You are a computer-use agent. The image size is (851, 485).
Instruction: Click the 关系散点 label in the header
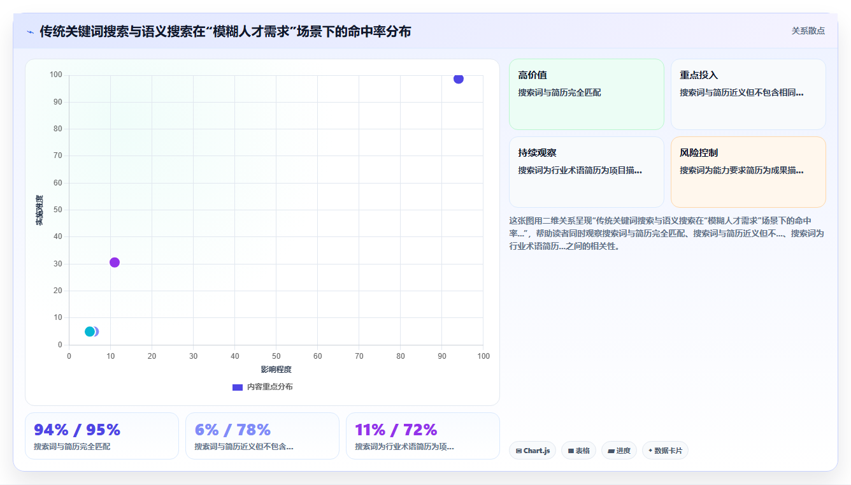click(x=808, y=31)
